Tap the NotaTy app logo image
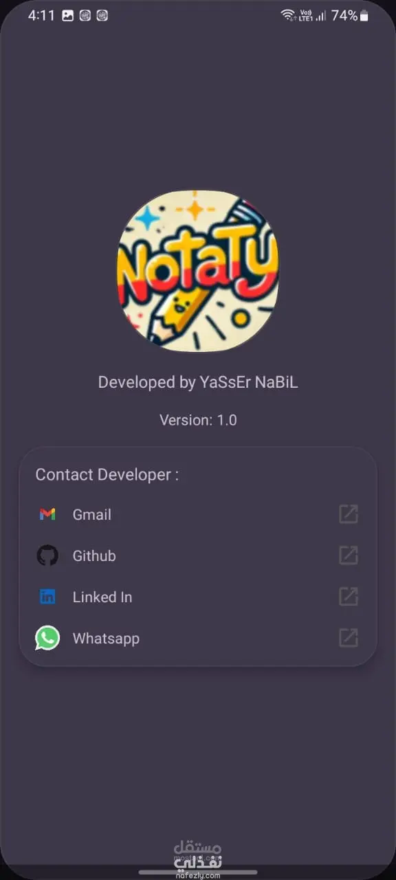 click(x=198, y=272)
